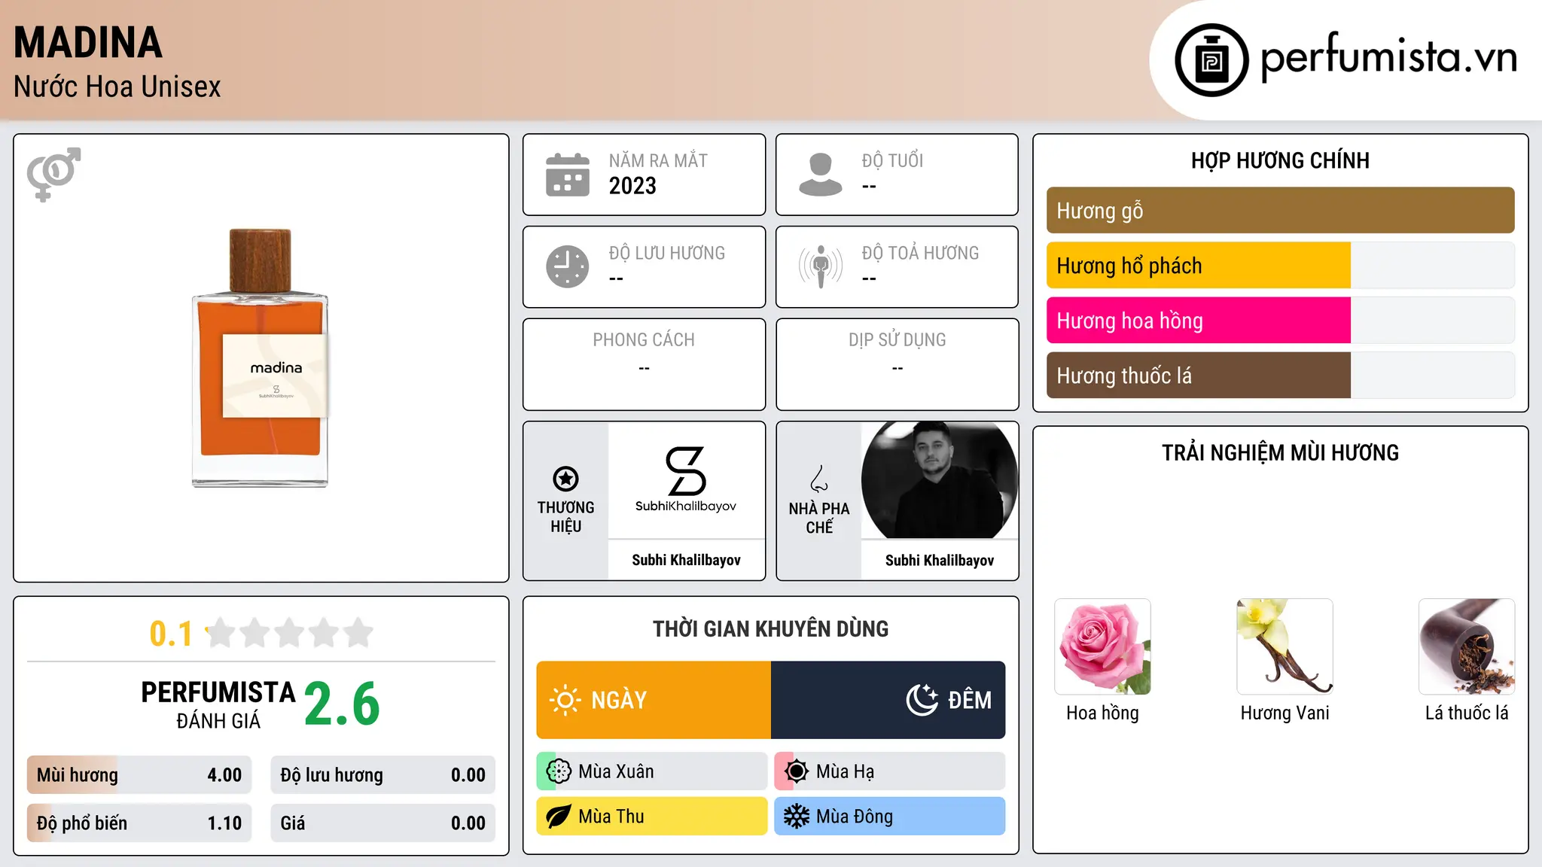The height and width of the screenshot is (867, 1542).
Task: Click the Subhi Khalilbayov S brand logo
Action: coord(686,479)
